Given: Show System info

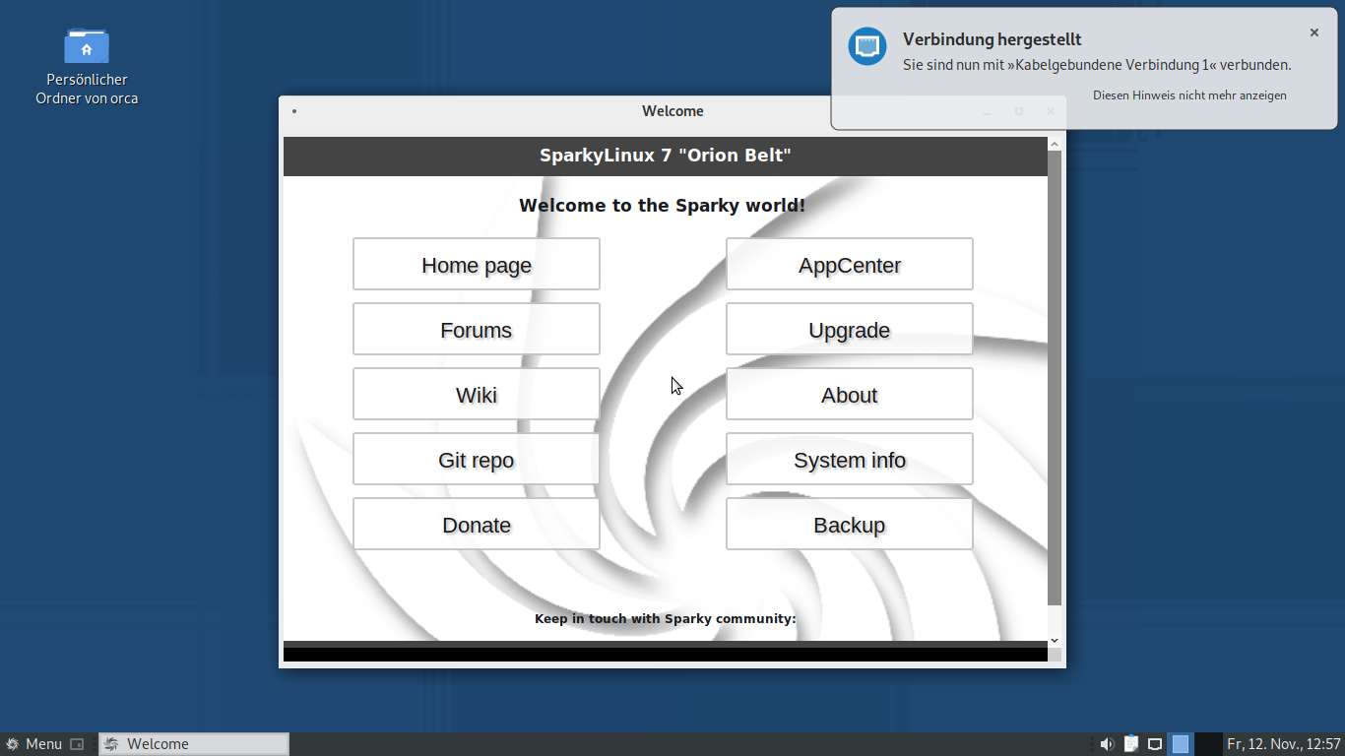Looking at the screenshot, I should 850,459.
